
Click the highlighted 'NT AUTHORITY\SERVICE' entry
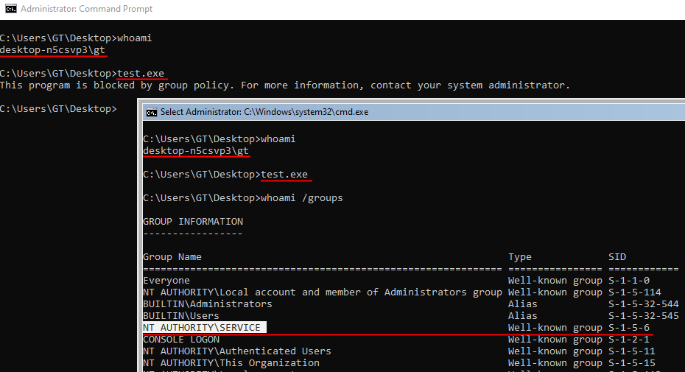click(204, 327)
